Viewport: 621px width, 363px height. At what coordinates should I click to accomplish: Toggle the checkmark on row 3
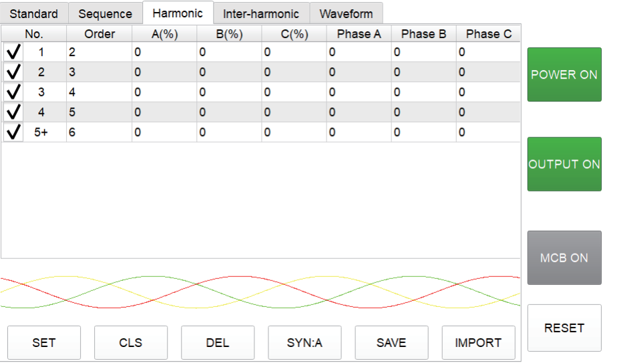(13, 92)
